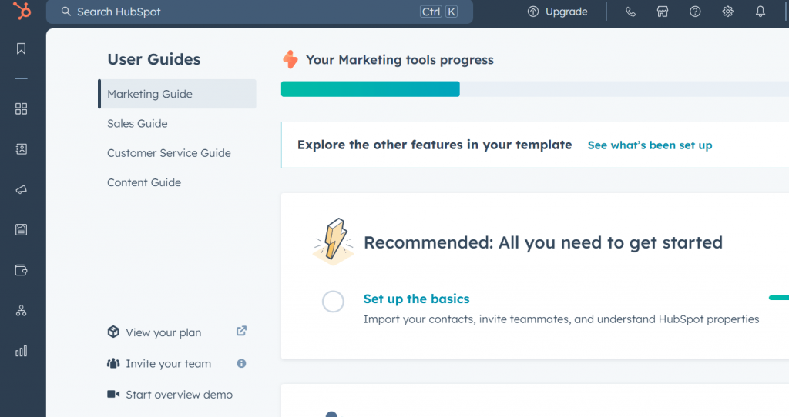Select the Marketing Guide tab
The height and width of the screenshot is (417, 789).
pyautogui.click(x=177, y=94)
